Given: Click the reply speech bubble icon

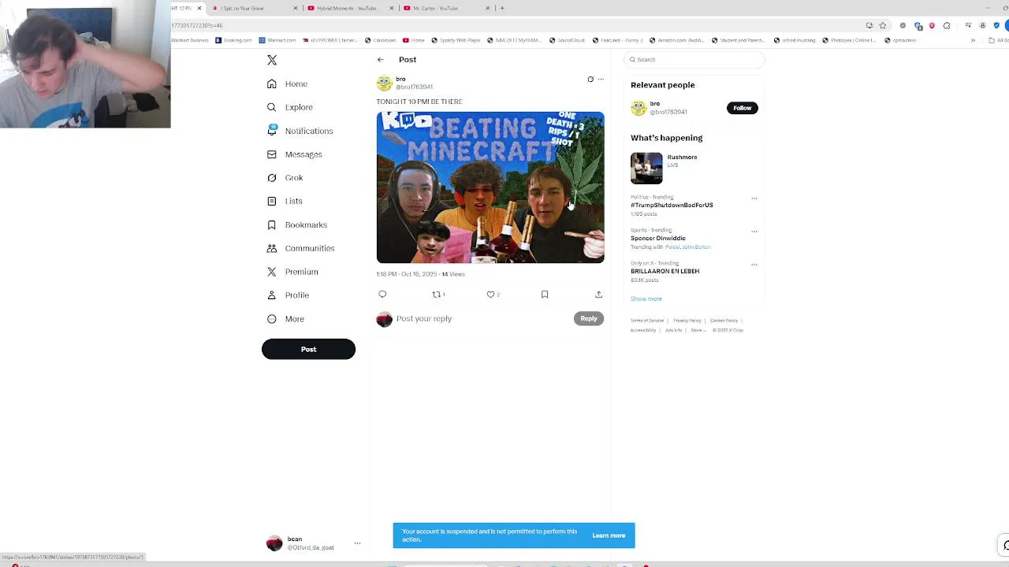Looking at the screenshot, I should 382,295.
